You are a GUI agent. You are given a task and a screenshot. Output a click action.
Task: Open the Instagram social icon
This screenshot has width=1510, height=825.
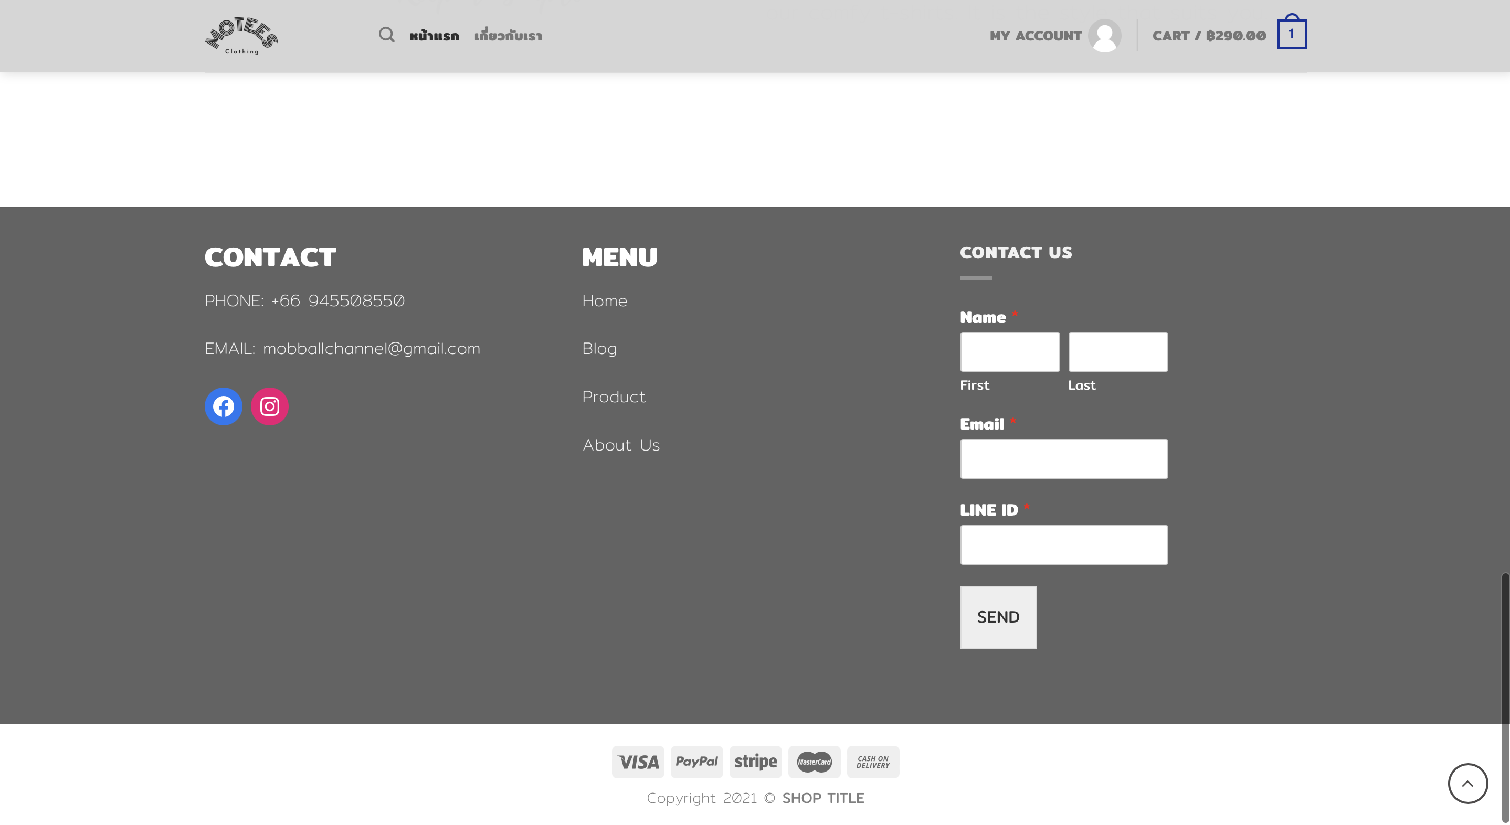point(270,406)
